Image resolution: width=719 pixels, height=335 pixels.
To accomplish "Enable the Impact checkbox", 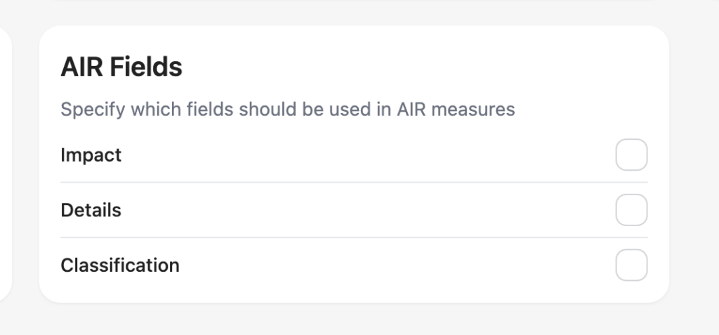I will pyautogui.click(x=631, y=155).
